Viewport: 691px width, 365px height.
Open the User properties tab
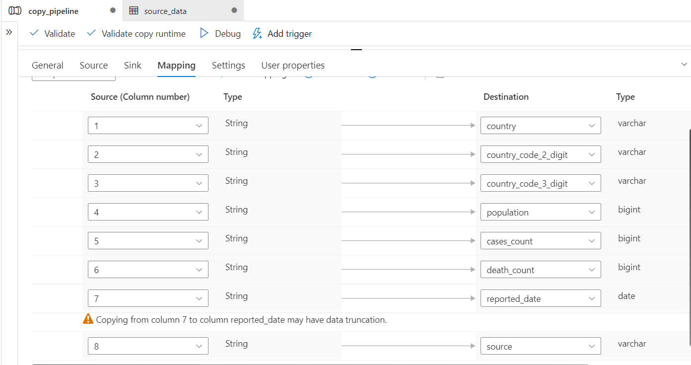tap(293, 65)
